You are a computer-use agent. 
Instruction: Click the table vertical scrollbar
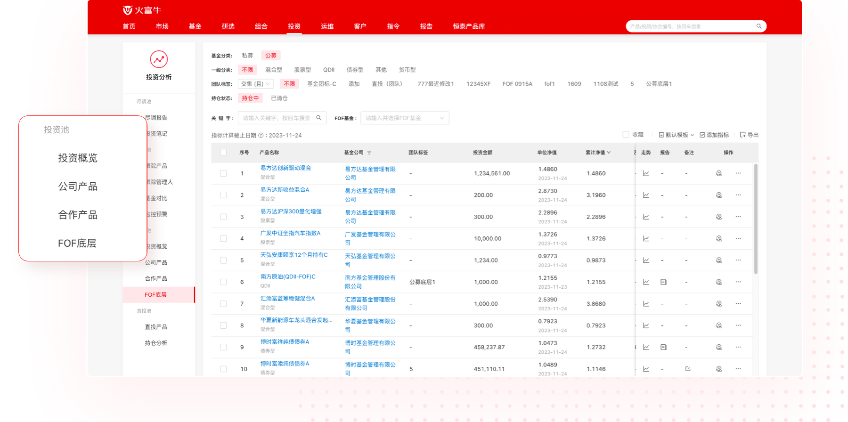pyautogui.click(x=756, y=219)
